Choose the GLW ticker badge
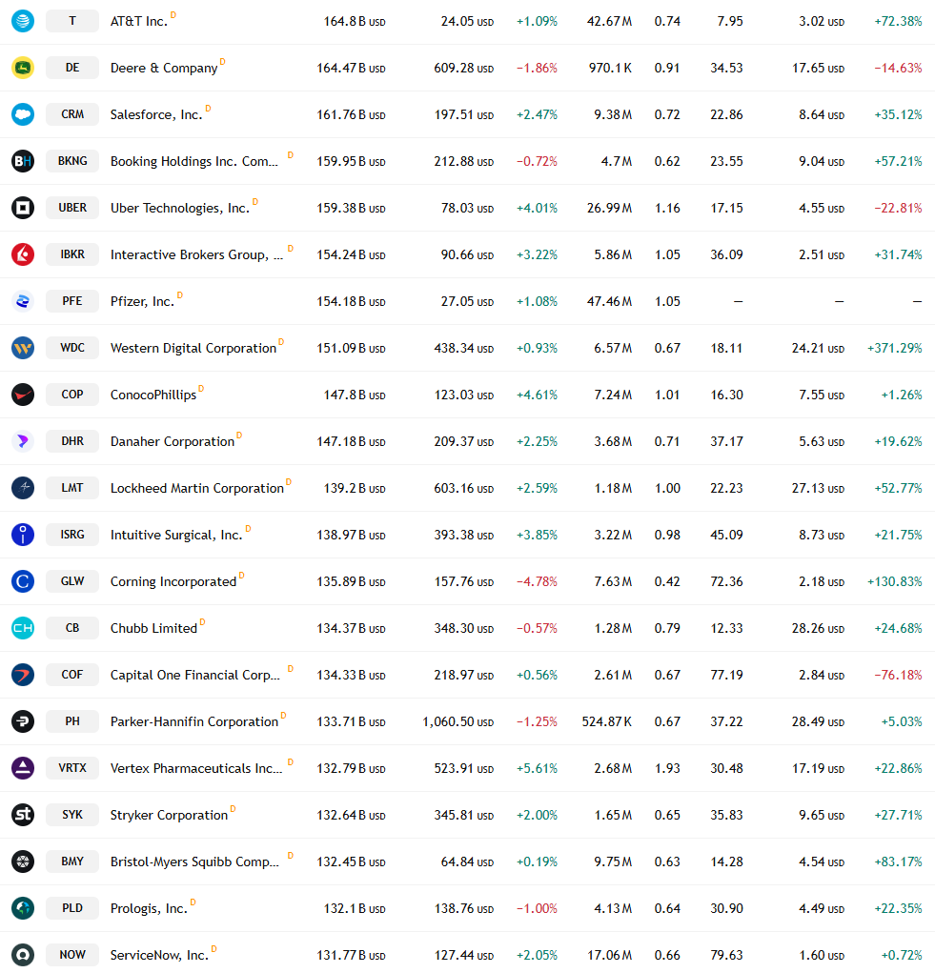 [x=72, y=580]
